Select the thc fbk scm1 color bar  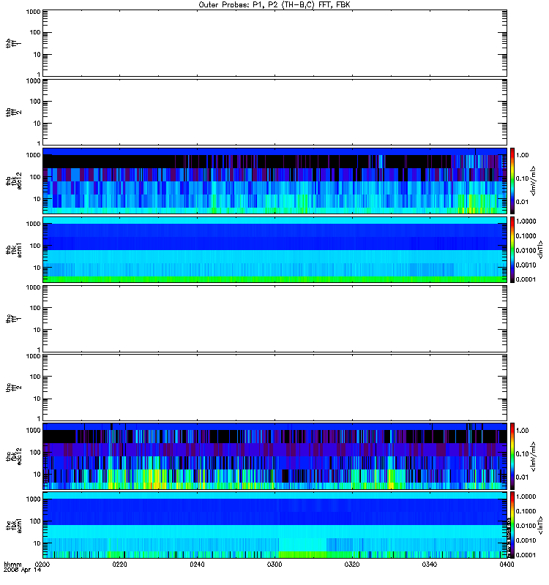(x=512, y=525)
